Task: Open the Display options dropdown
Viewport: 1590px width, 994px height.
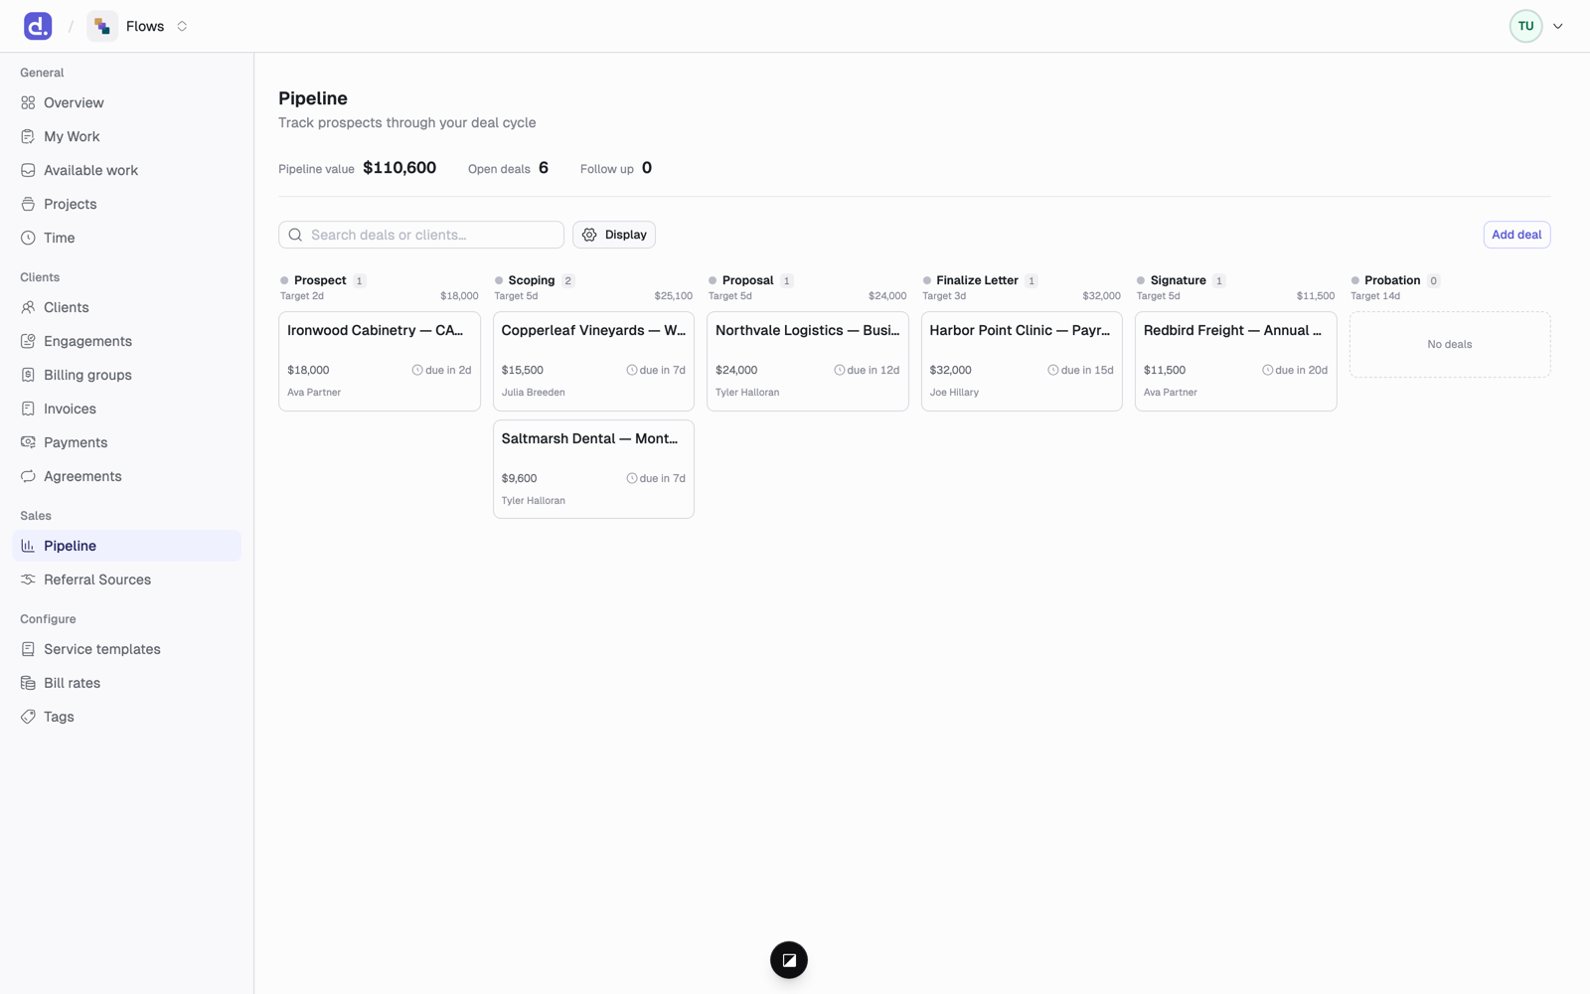Action: [x=614, y=235]
